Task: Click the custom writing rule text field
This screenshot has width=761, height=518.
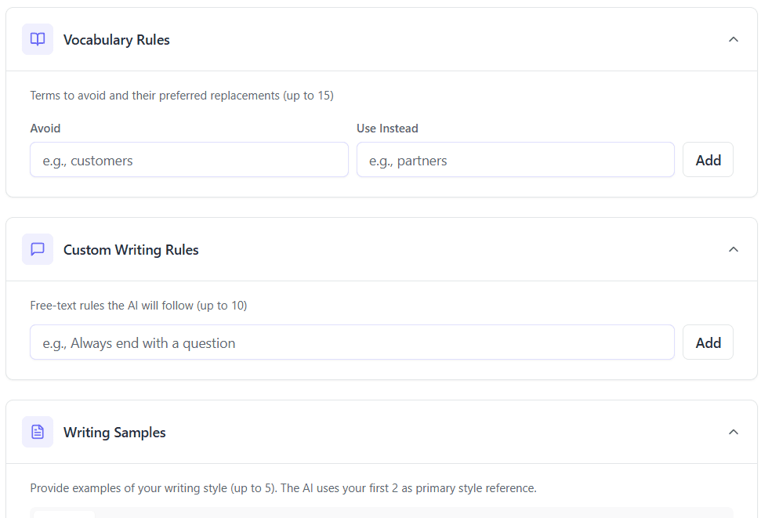Action: coord(352,342)
